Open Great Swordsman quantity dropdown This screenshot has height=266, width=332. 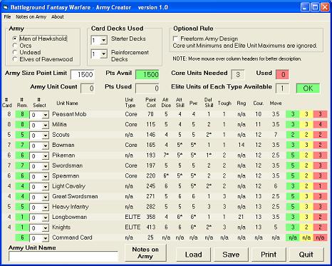point(45,198)
